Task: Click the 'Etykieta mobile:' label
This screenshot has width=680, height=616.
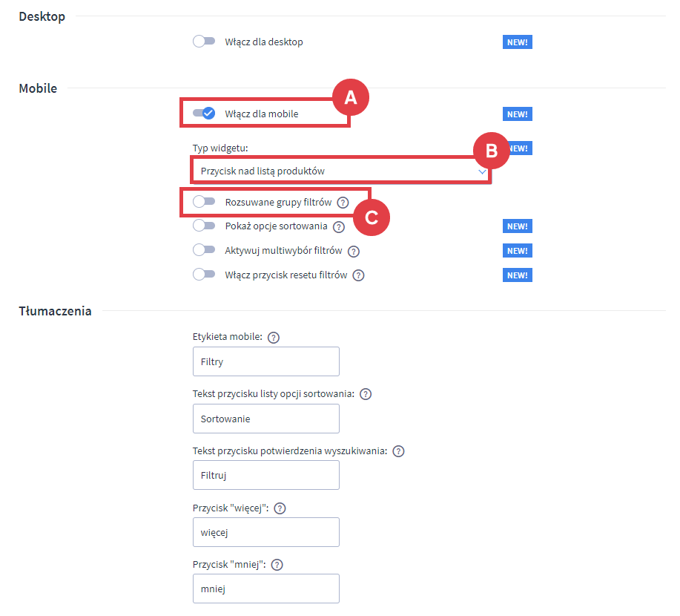Action: (x=227, y=336)
